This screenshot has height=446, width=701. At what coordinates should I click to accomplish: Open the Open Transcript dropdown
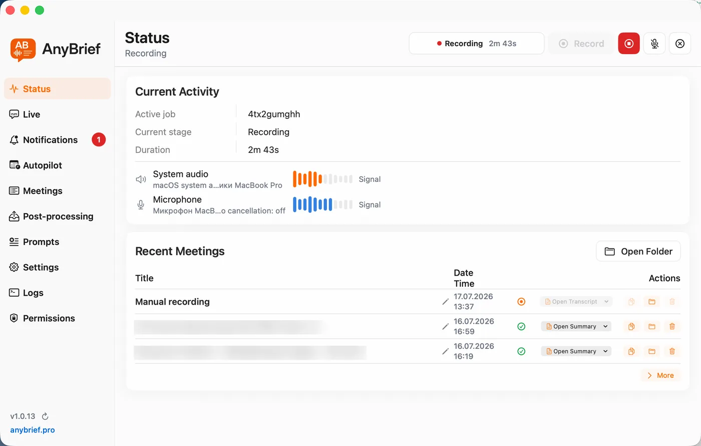point(576,302)
